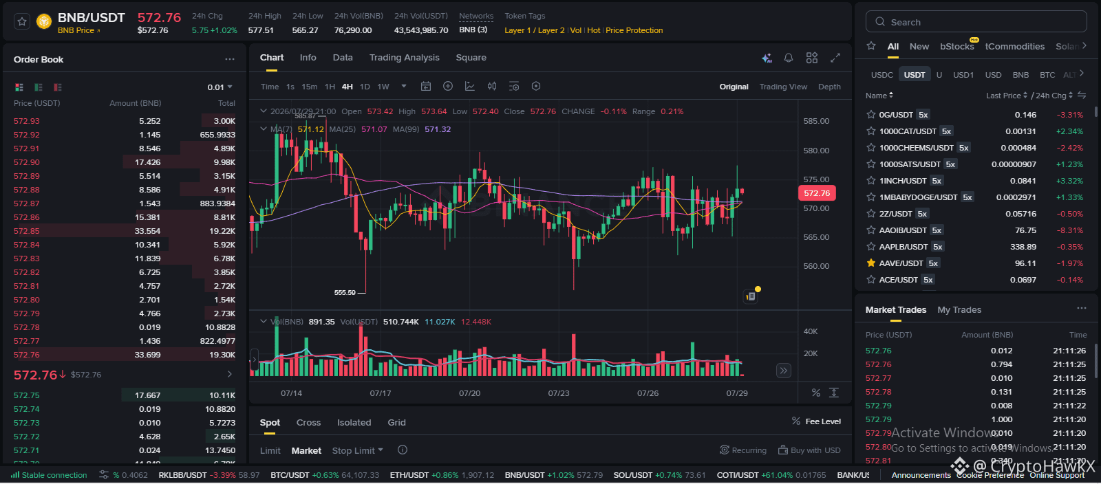Image resolution: width=1101 pixels, height=484 pixels.
Task: Sort market list by Name
Action: [879, 96]
